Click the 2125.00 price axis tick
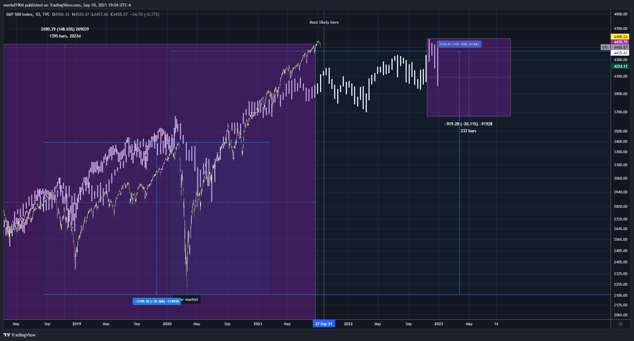634x341 pixels. 621,305
